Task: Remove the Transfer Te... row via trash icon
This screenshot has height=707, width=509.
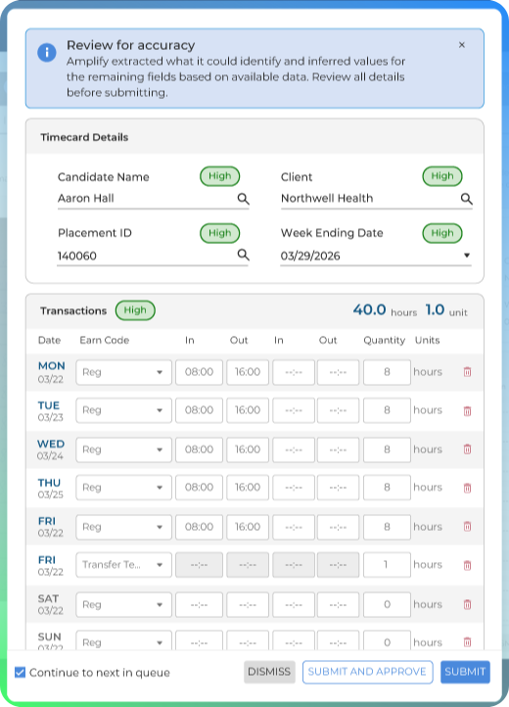Action: click(x=467, y=565)
